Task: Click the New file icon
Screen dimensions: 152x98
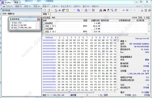Action: point(45,10)
